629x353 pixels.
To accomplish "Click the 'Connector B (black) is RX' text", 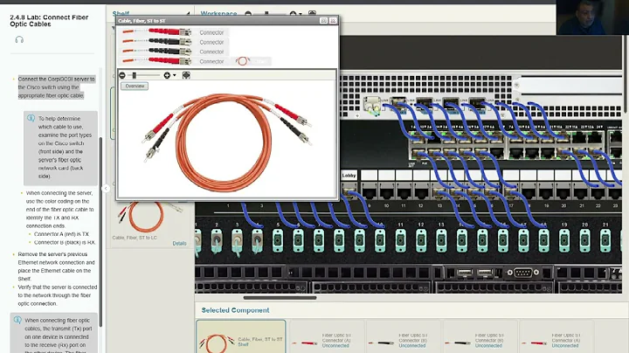I will click(x=65, y=242).
